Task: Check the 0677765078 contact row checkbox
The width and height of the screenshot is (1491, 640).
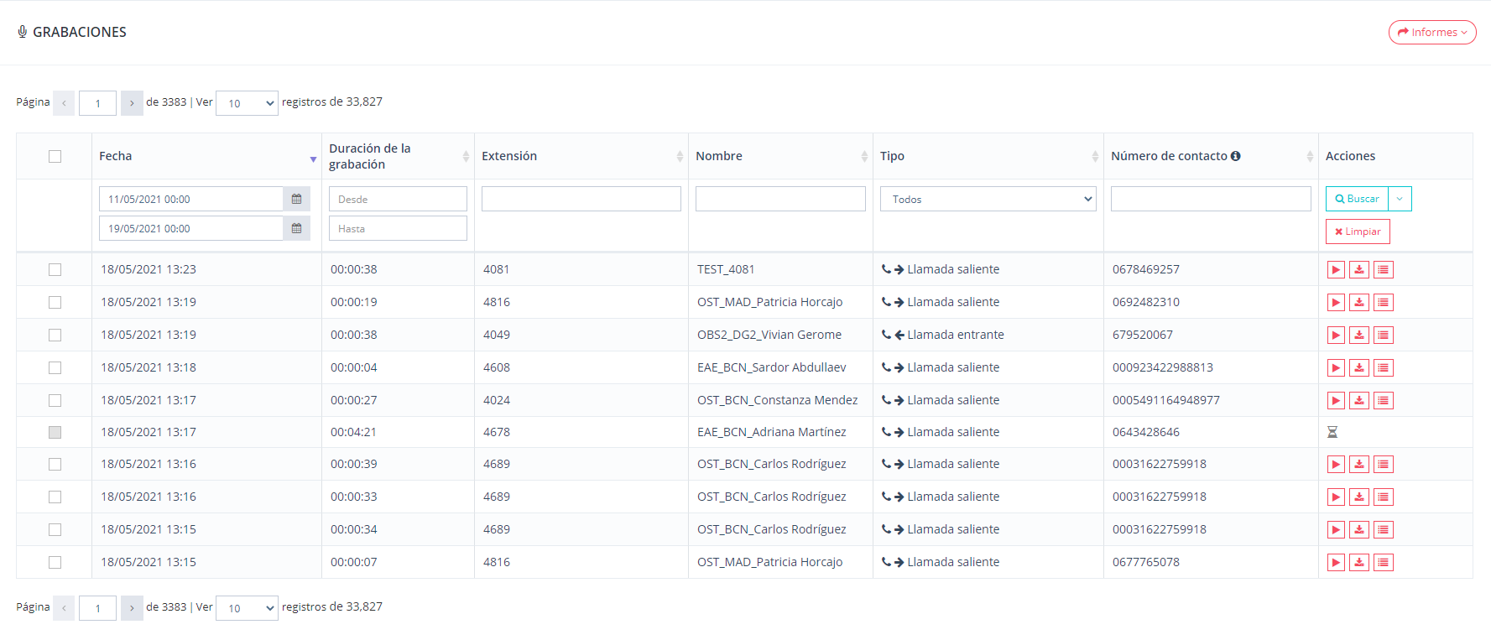Action: coord(55,562)
